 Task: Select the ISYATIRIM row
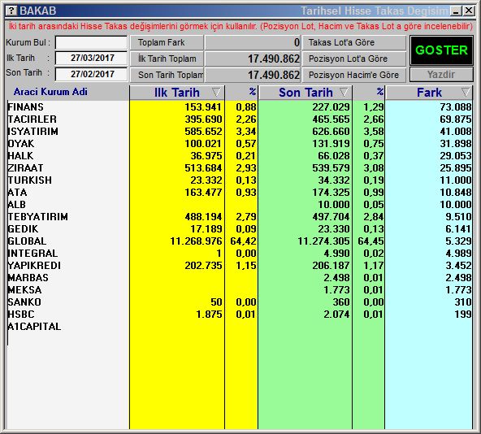(240, 132)
